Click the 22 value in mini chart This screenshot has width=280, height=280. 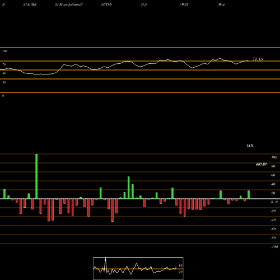point(180,272)
